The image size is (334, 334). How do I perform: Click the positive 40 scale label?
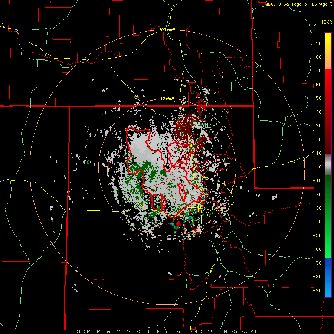pos(319,112)
